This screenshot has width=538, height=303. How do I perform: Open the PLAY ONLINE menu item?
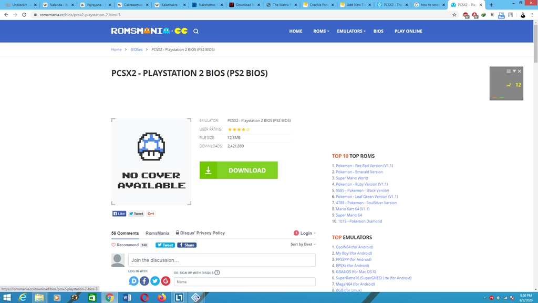tap(408, 31)
